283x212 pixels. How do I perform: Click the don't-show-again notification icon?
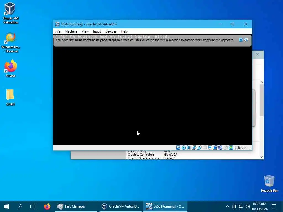click(246, 40)
